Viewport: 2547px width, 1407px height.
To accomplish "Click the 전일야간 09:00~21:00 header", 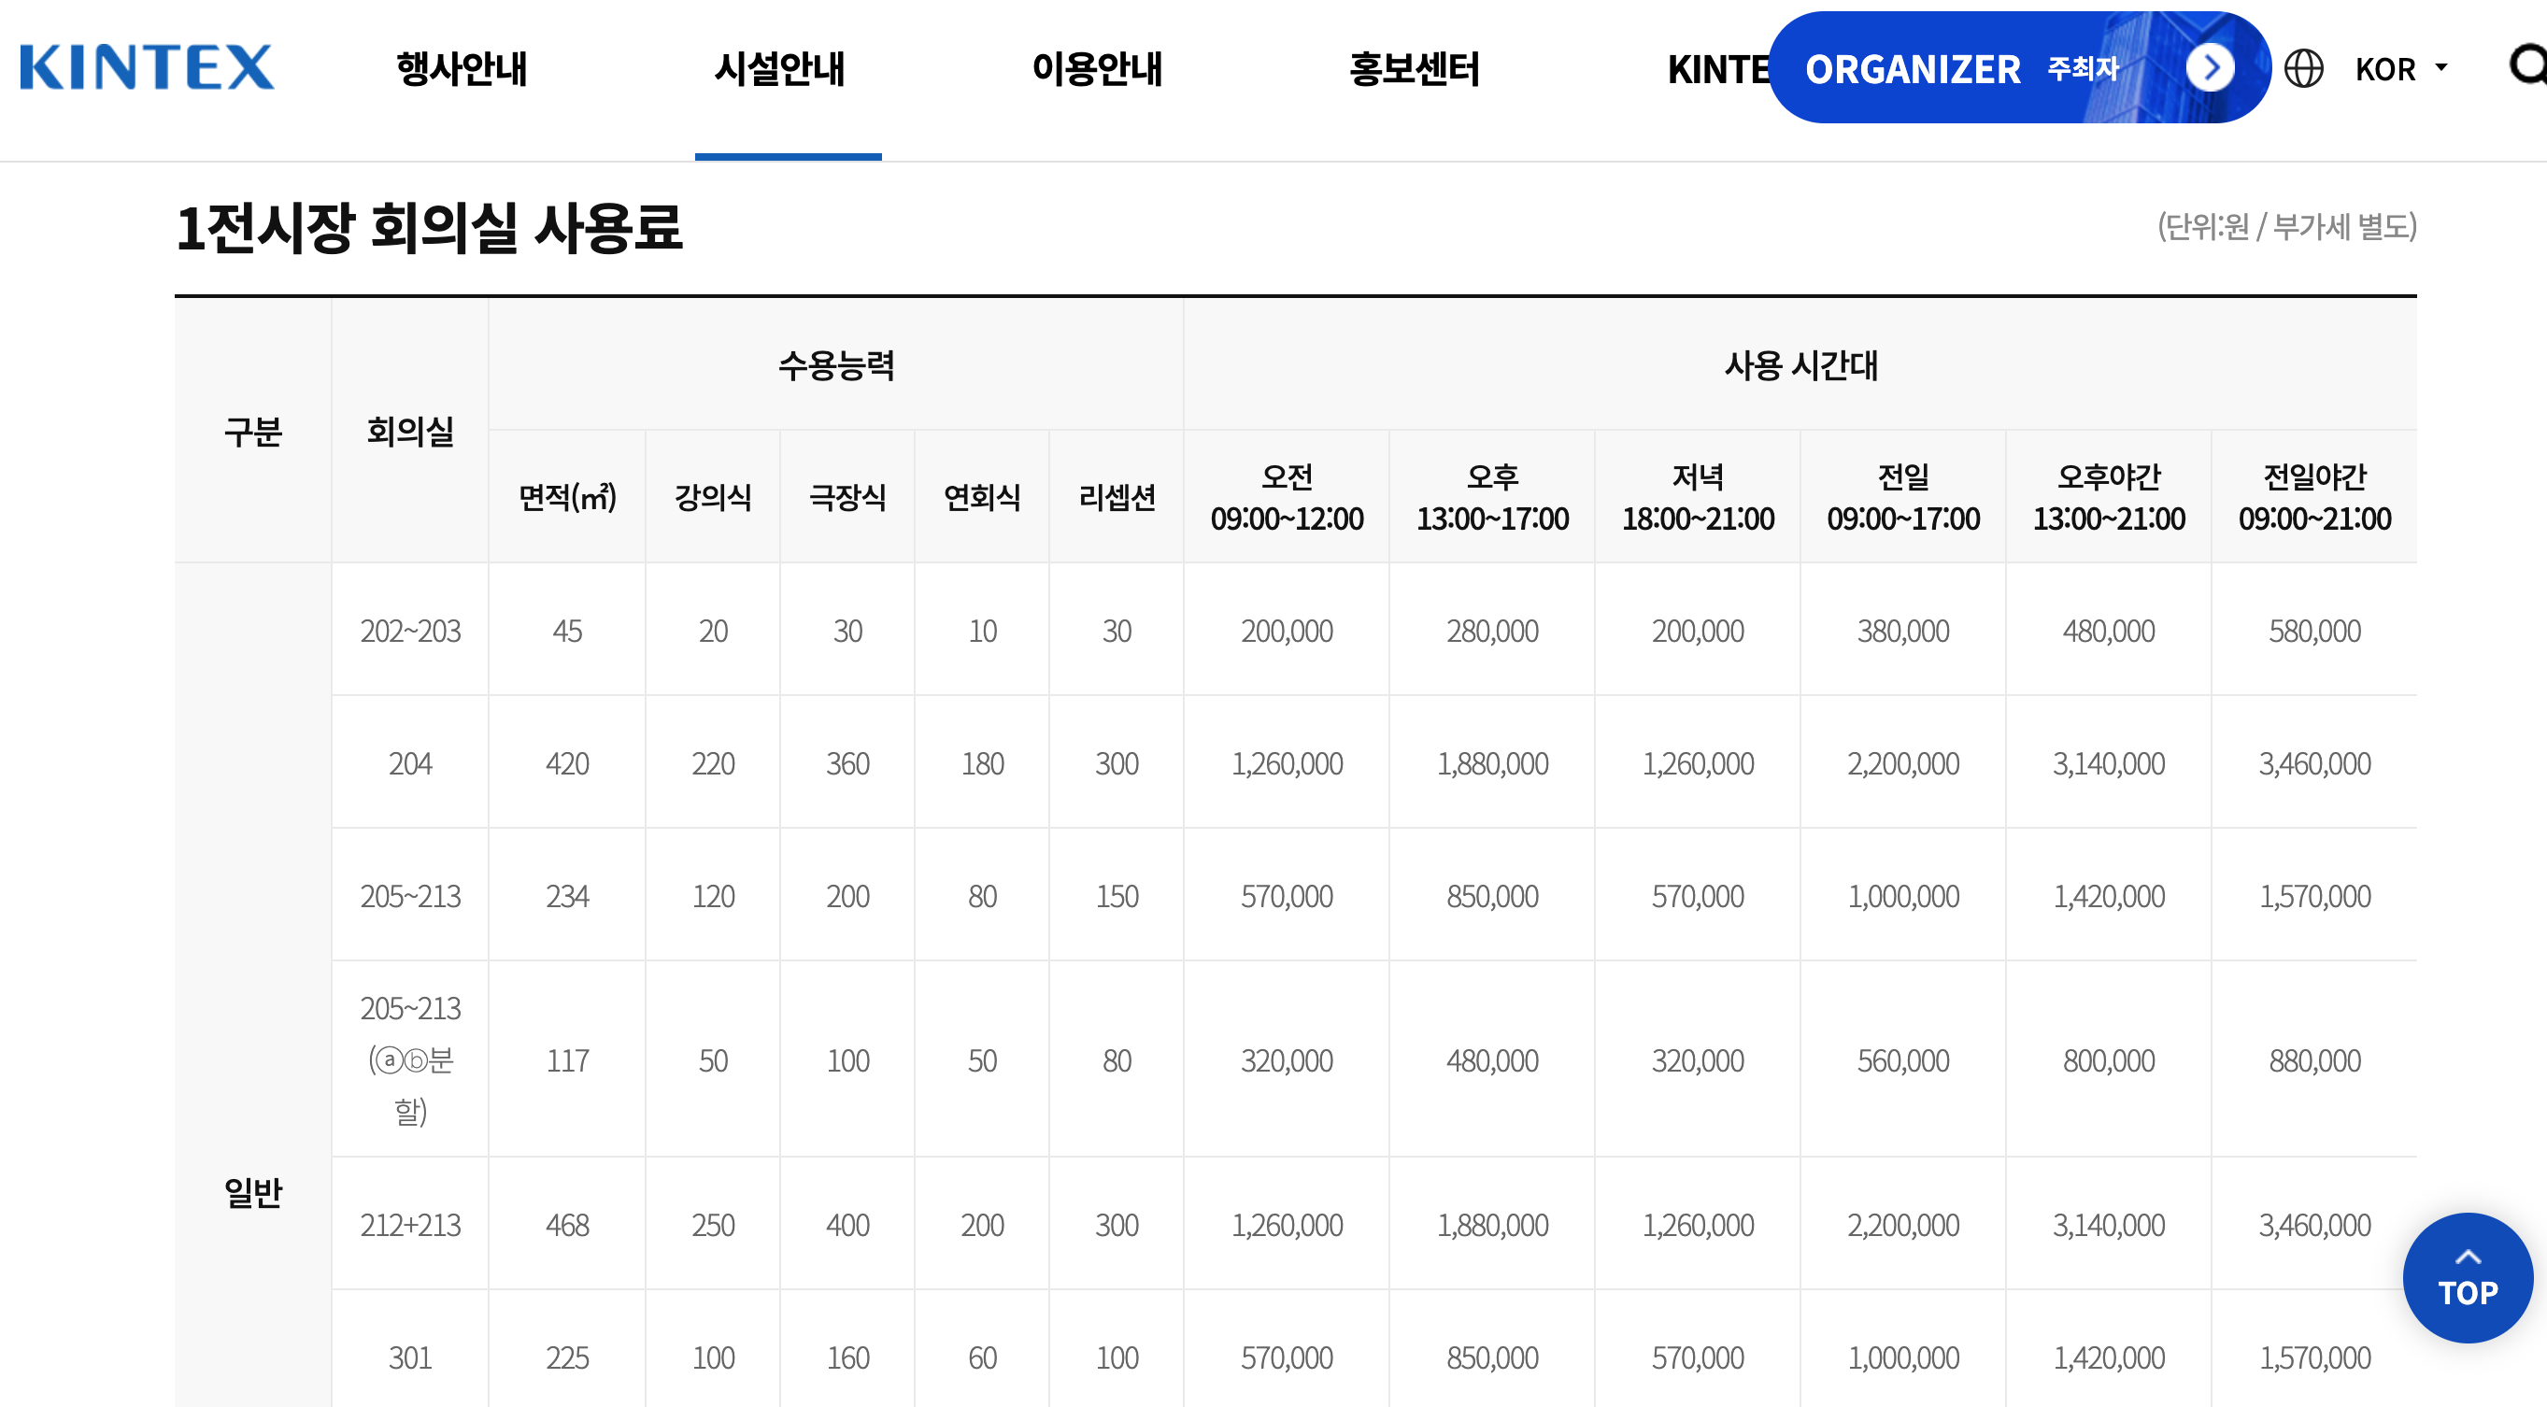I will point(2313,497).
